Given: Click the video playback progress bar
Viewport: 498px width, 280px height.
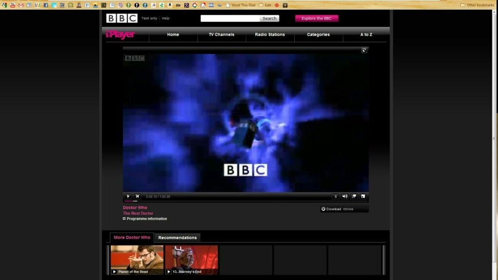Looking at the screenshot, I should point(246,201).
